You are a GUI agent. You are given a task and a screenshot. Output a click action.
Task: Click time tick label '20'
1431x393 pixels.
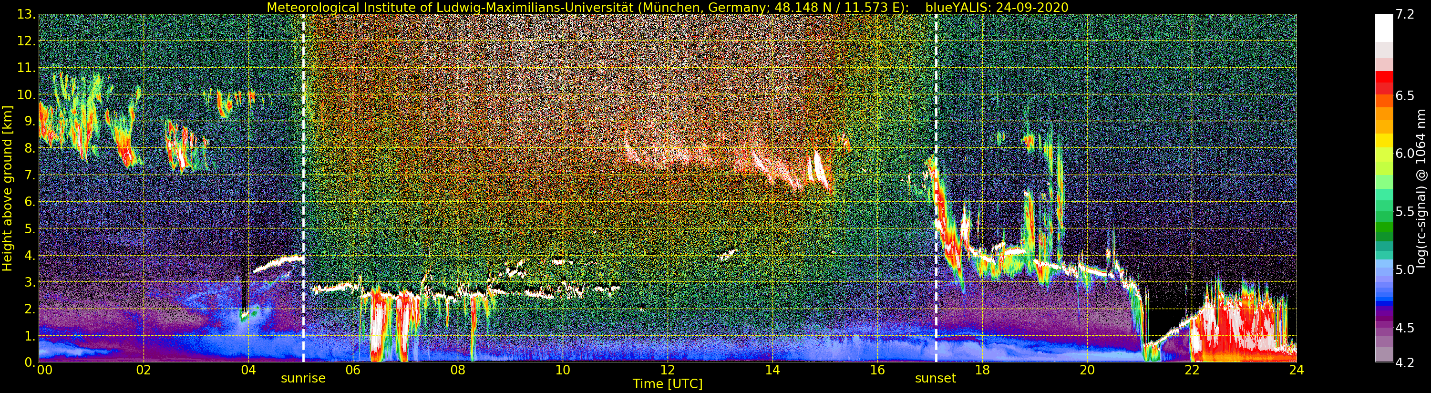[x=1087, y=370]
